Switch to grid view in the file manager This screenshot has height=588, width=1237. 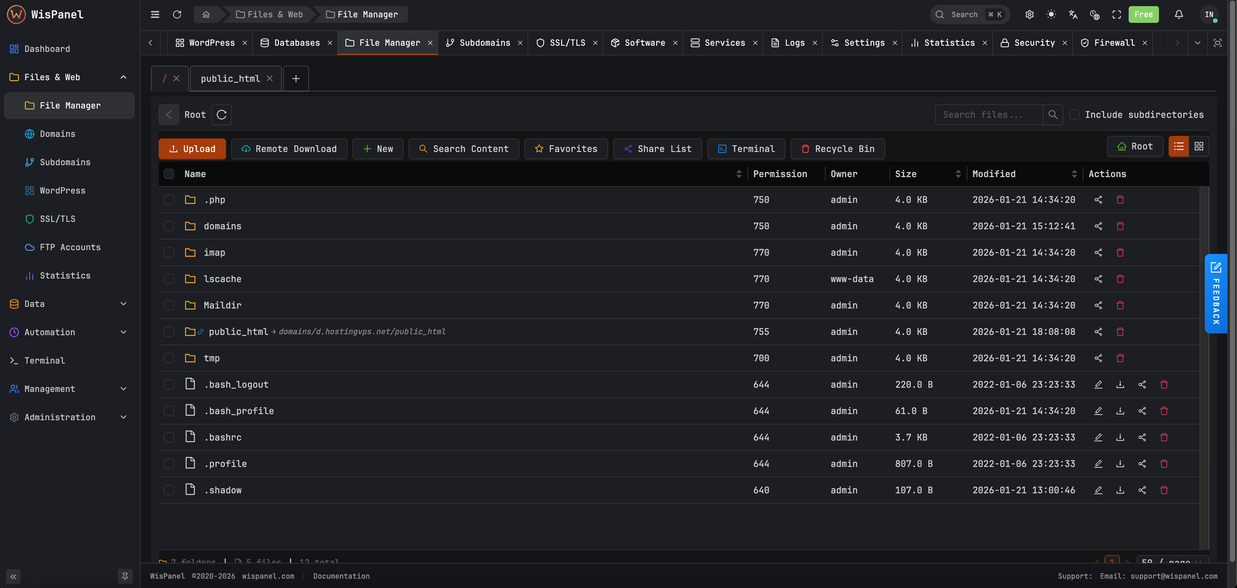pyautogui.click(x=1199, y=146)
